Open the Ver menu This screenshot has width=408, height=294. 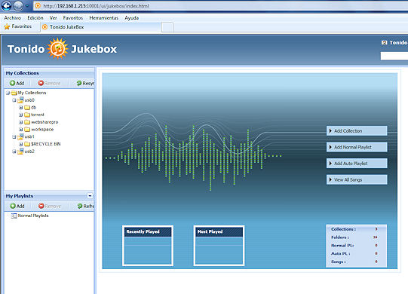[53, 18]
